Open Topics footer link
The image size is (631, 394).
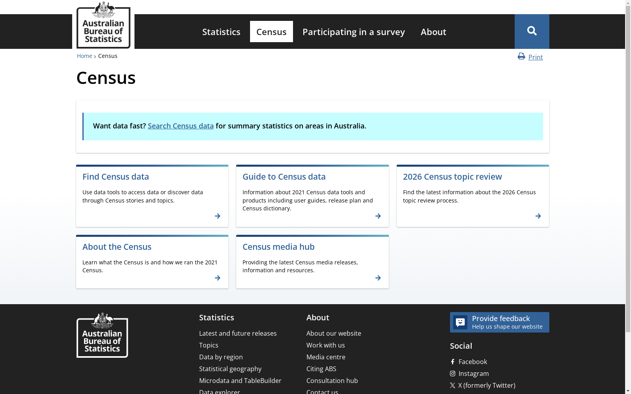pyautogui.click(x=209, y=345)
